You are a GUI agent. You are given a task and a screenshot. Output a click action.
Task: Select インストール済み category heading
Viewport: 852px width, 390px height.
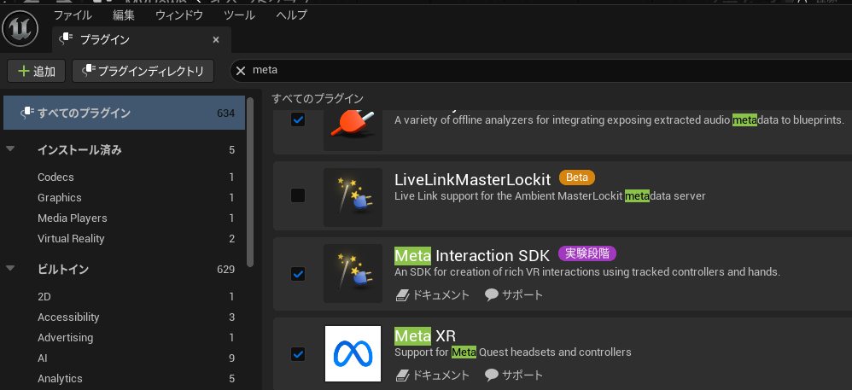(80, 150)
